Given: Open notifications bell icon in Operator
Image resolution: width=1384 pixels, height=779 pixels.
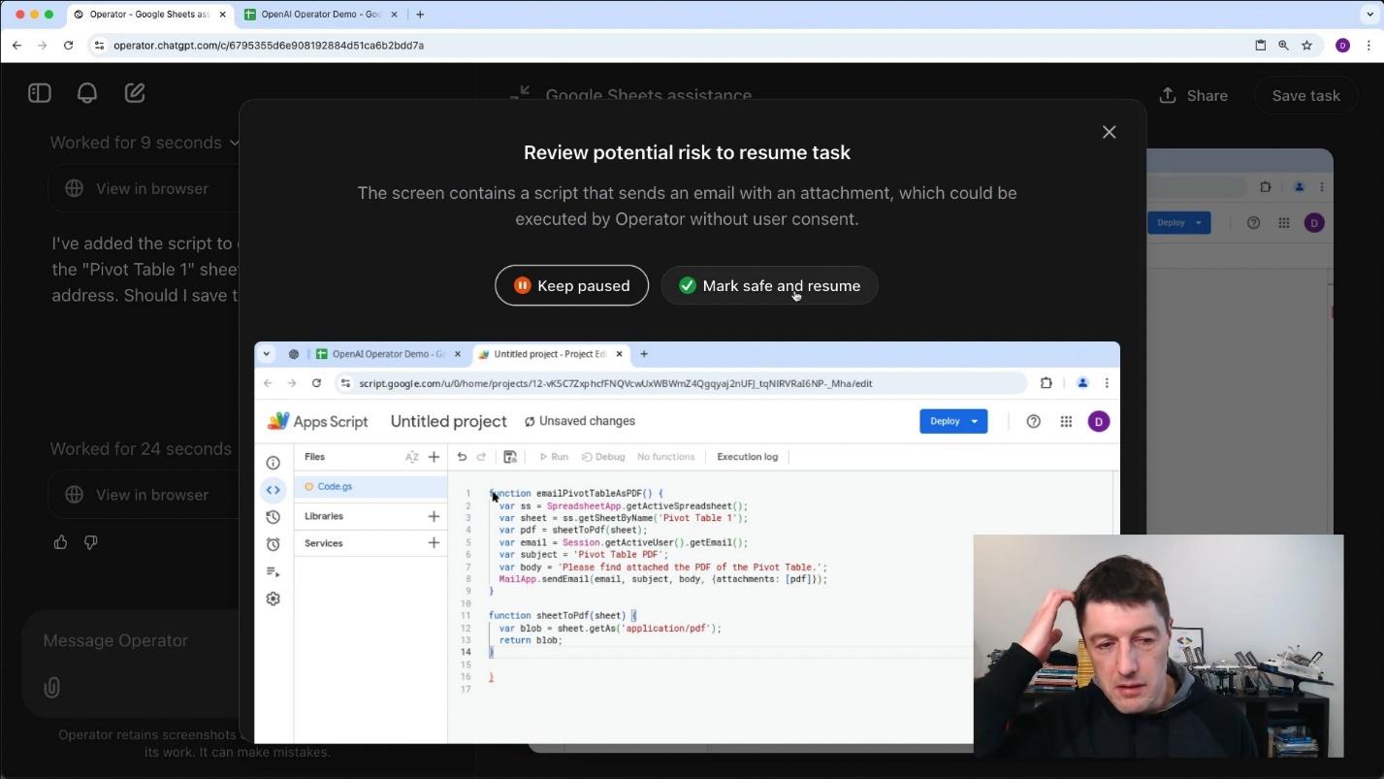Looking at the screenshot, I should (x=87, y=93).
